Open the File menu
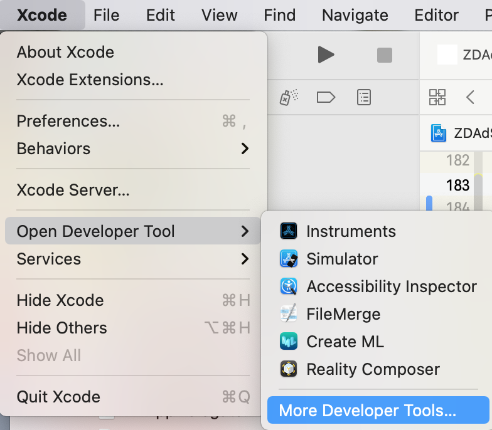The image size is (492, 430). [x=107, y=15]
